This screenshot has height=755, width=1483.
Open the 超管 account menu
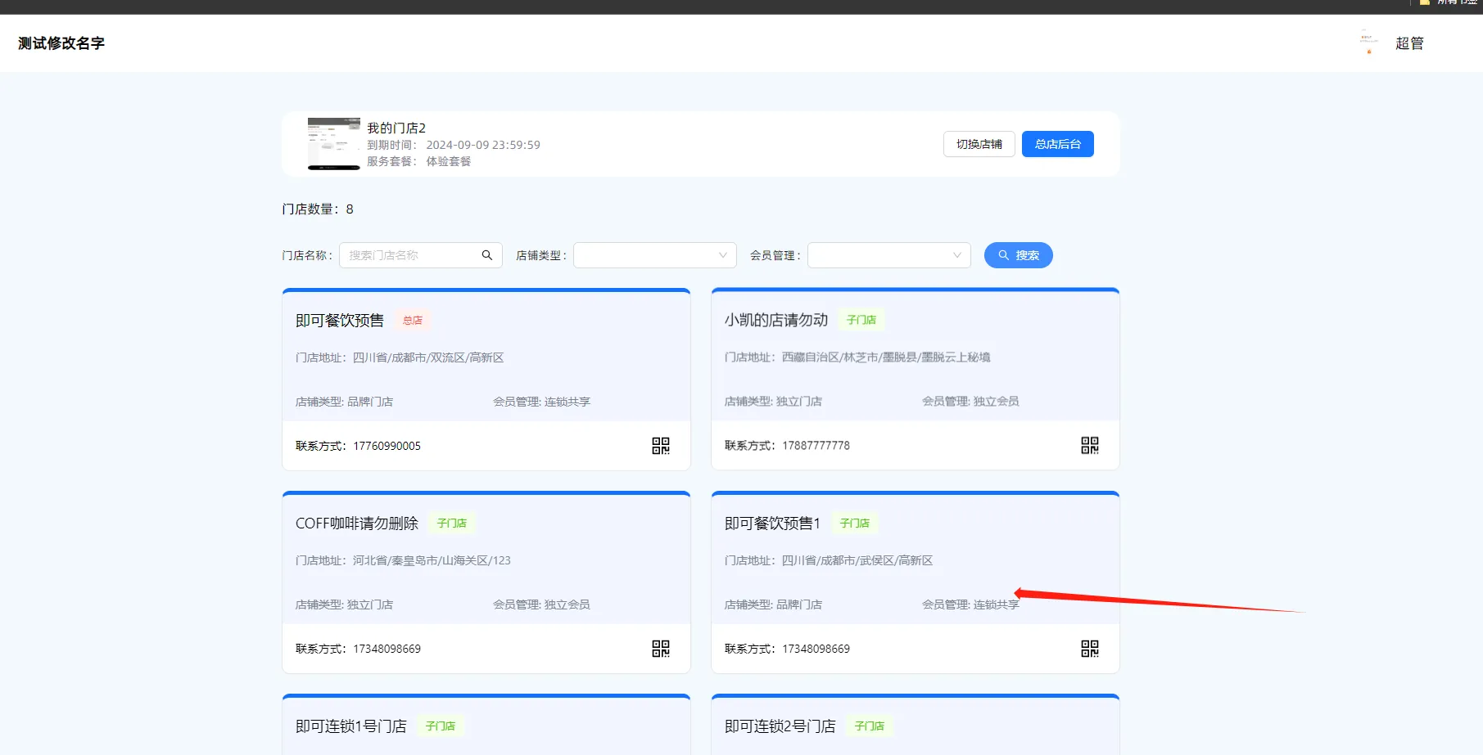(1410, 42)
